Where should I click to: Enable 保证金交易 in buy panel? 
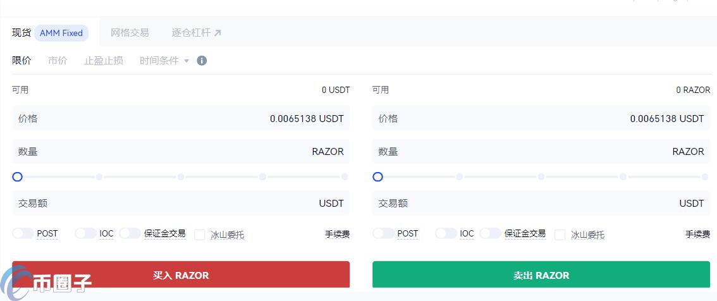[130, 233]
